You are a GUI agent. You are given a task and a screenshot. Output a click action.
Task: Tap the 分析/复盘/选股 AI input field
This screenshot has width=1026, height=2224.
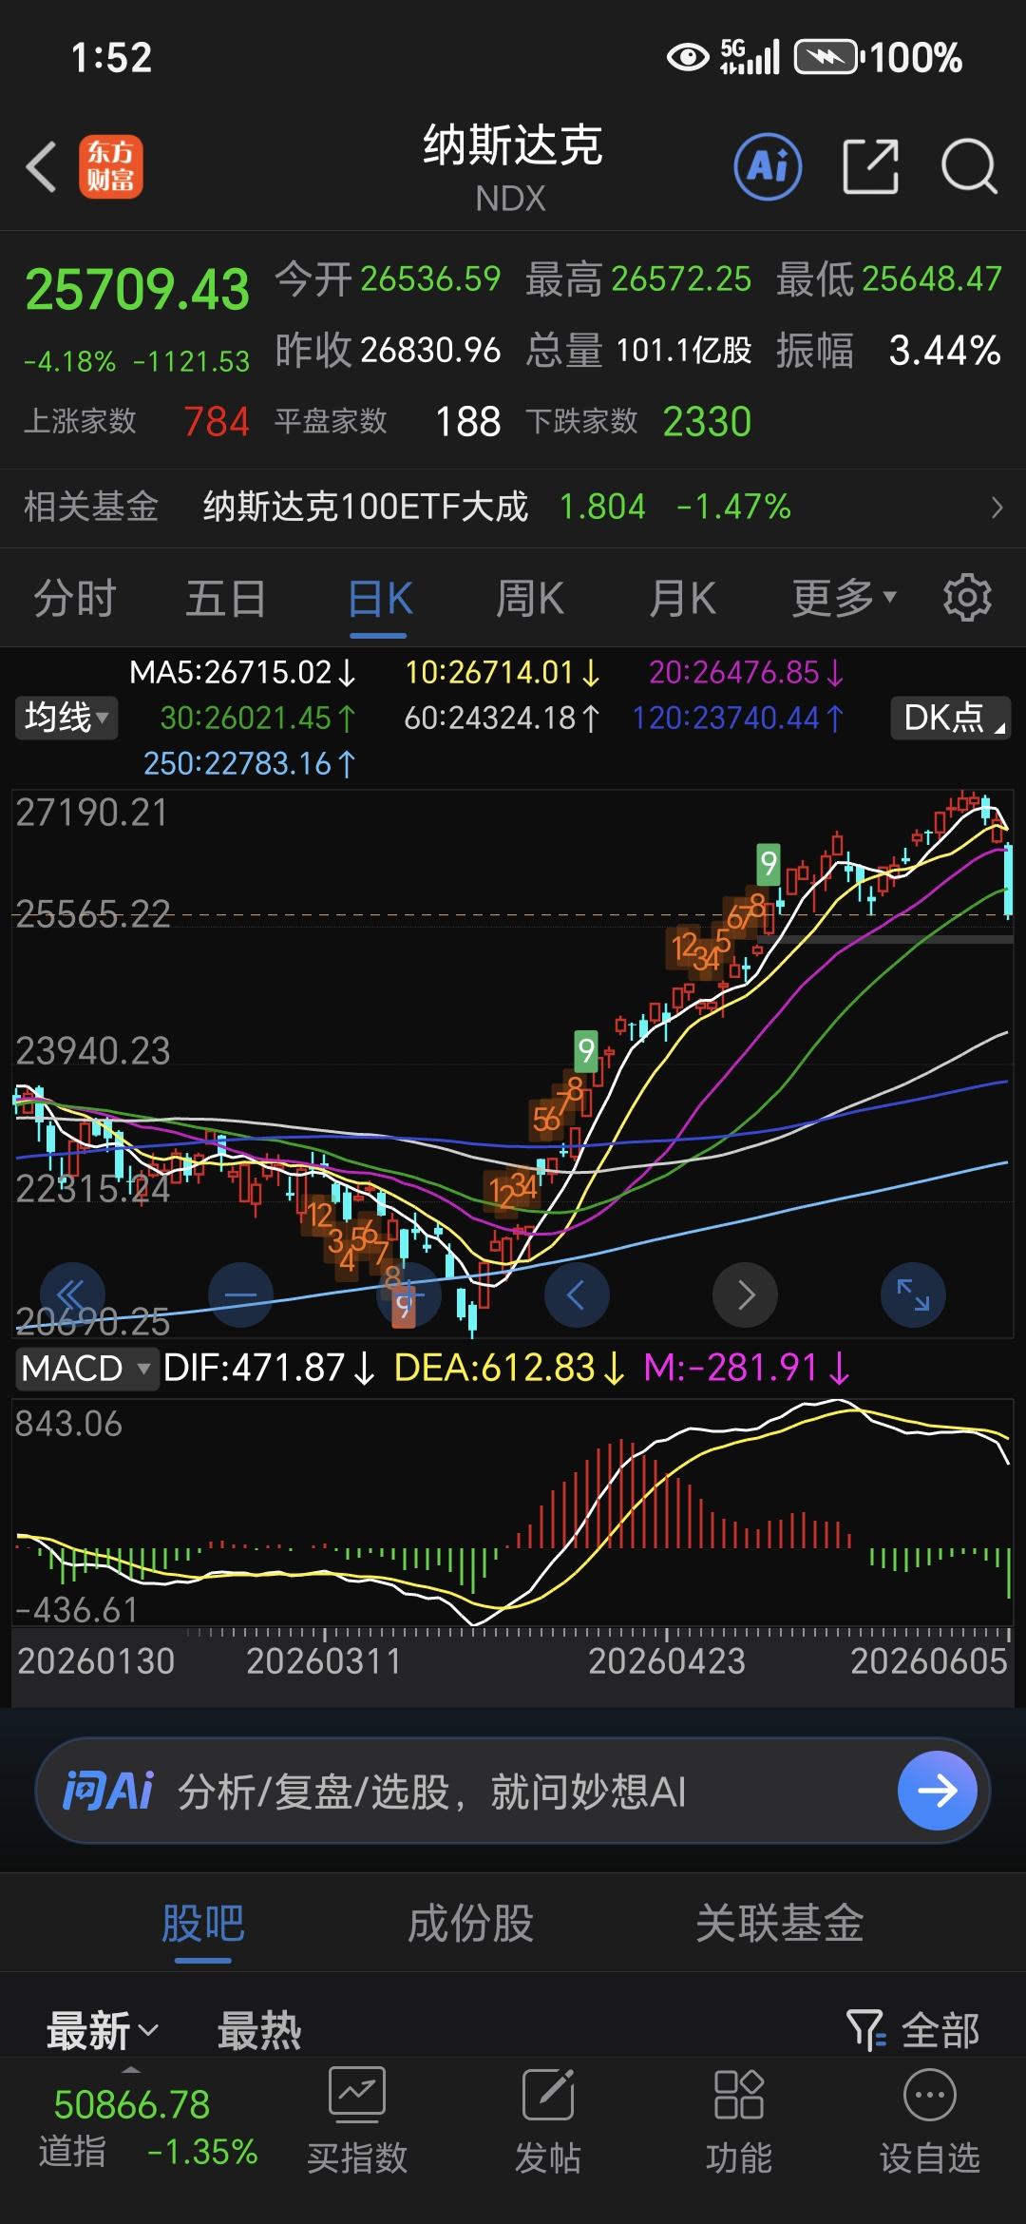click(513, 1791)
